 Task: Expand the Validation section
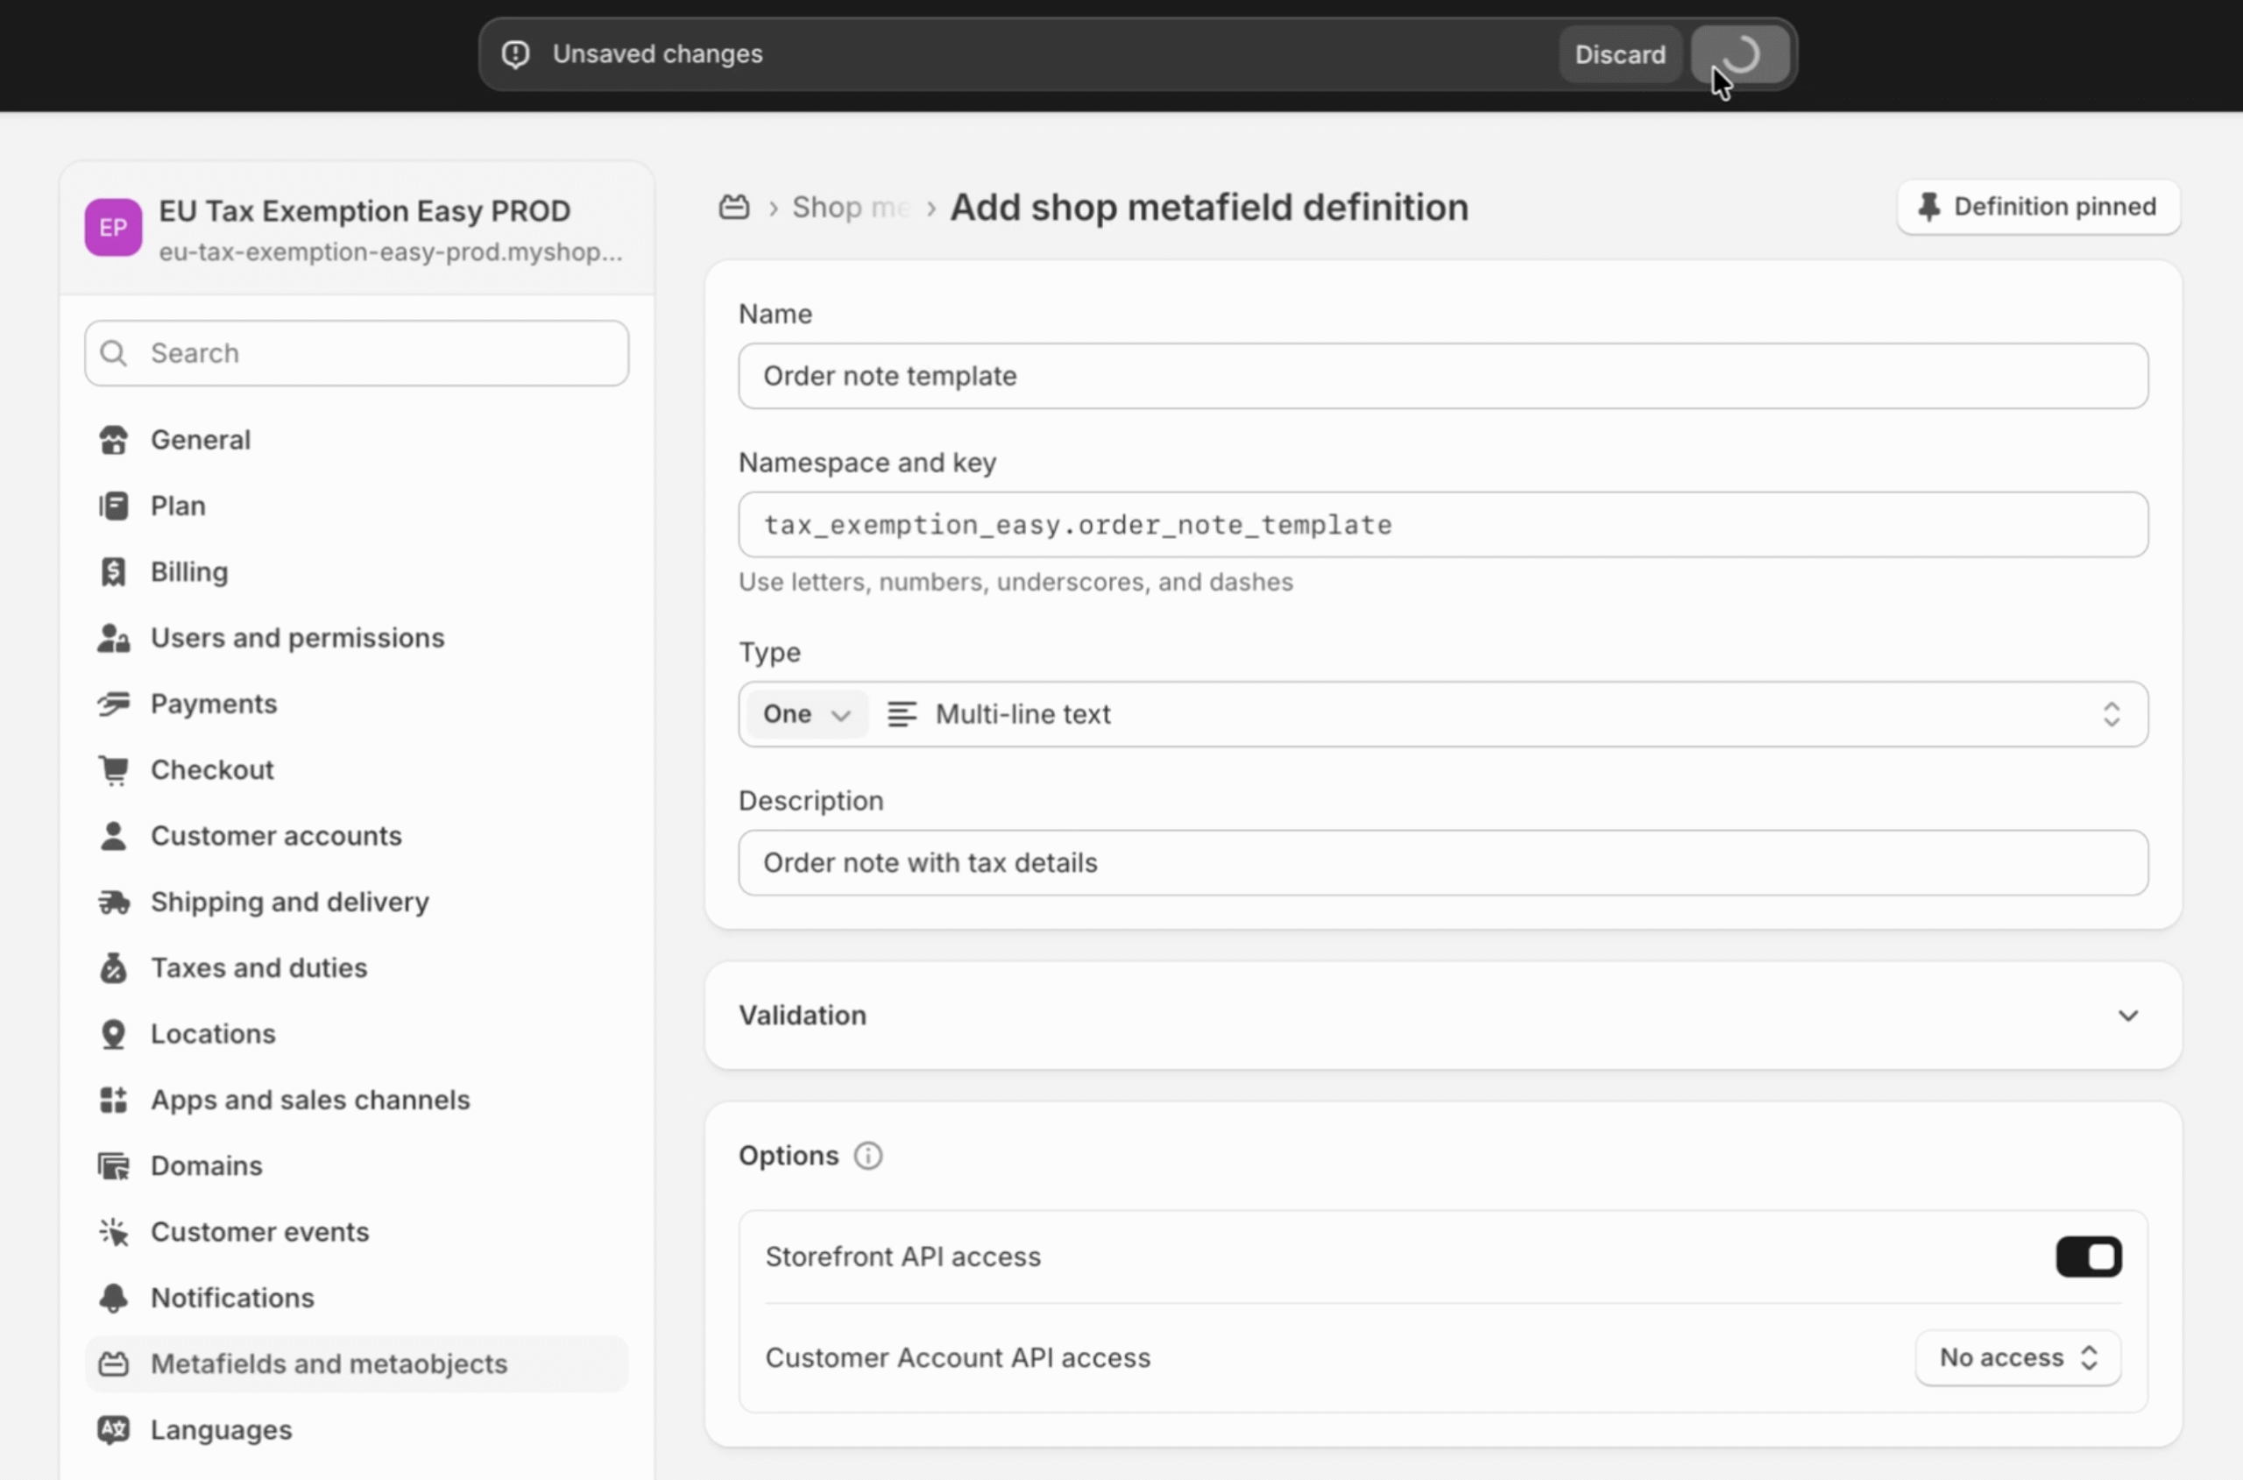2127,1016
